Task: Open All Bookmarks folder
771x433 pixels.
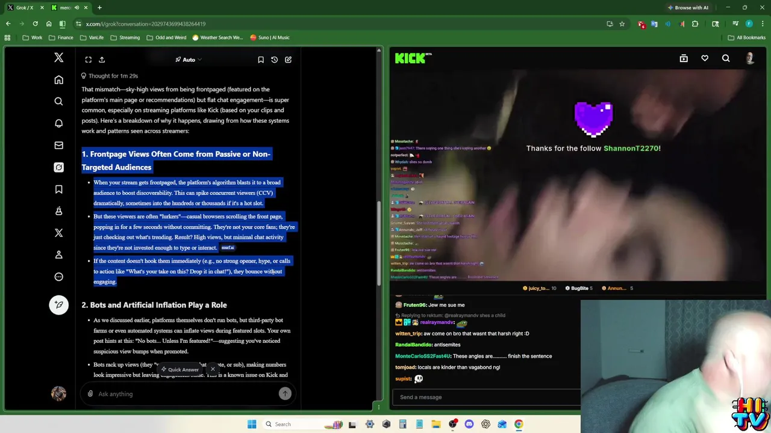Action: tap(747, 37)
